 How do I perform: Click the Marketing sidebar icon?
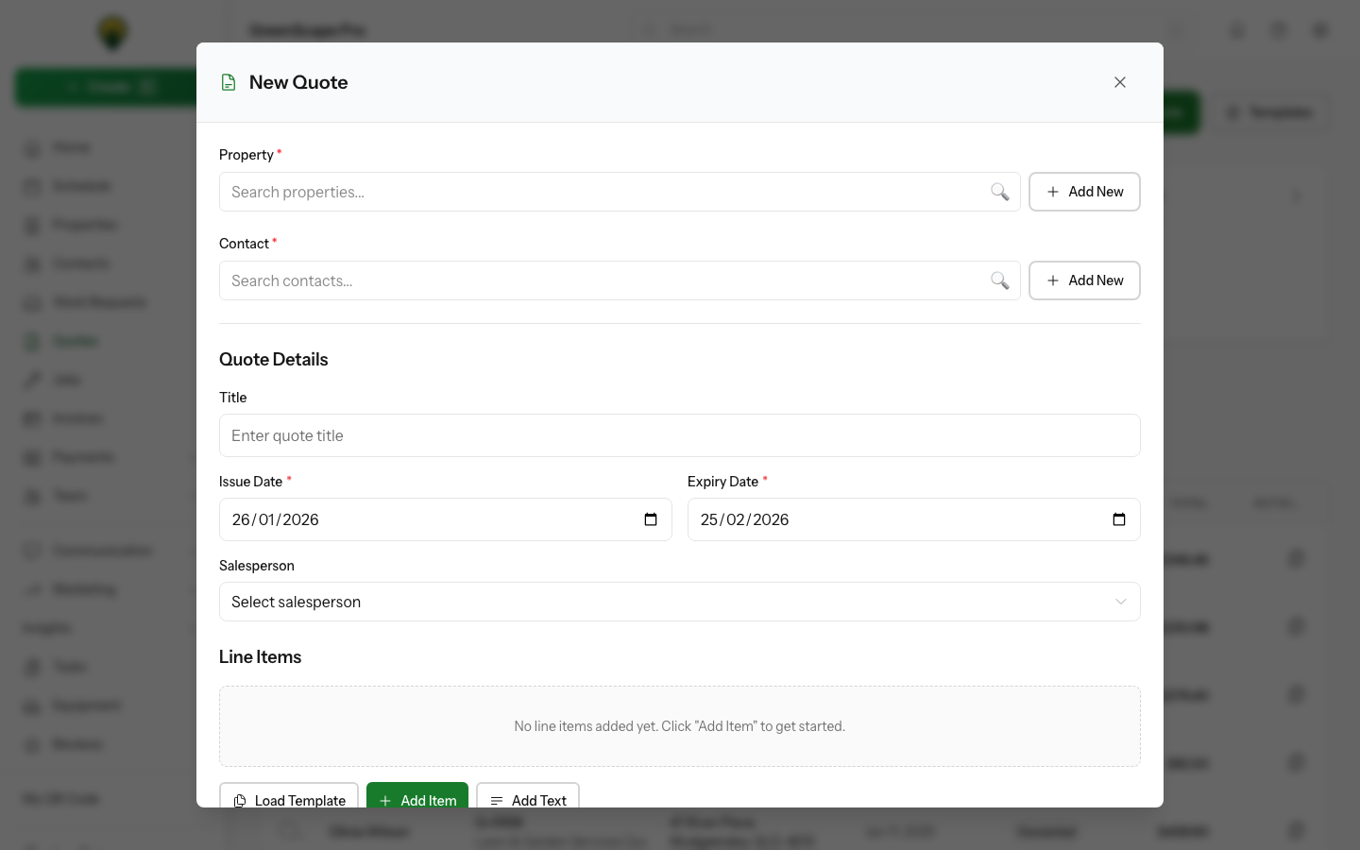[x=34, y=589]
